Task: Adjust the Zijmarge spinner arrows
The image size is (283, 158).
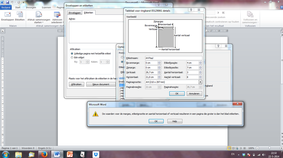Action: pyautogui.click(x=159, y=68)
